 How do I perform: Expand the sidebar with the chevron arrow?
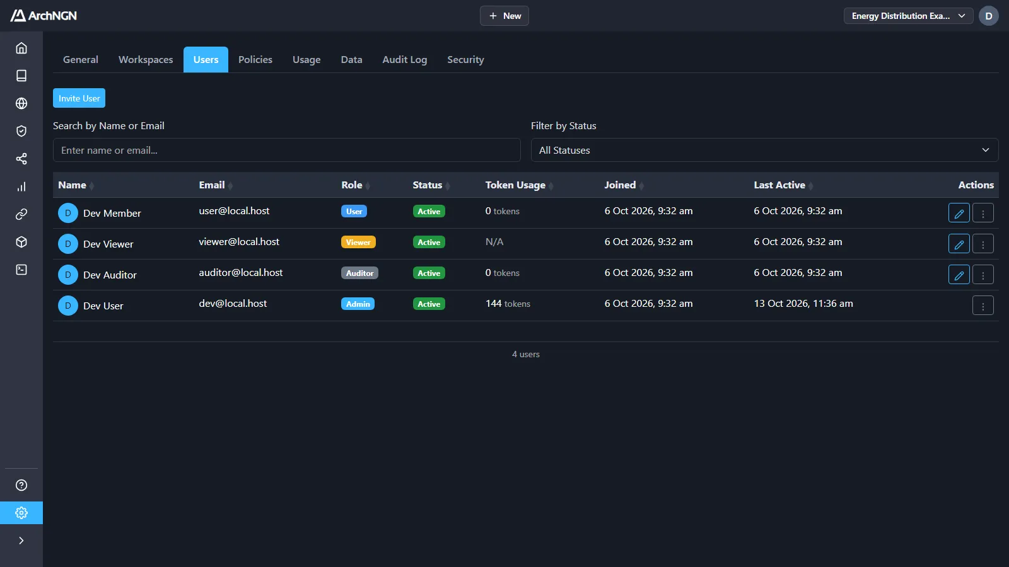21,541
